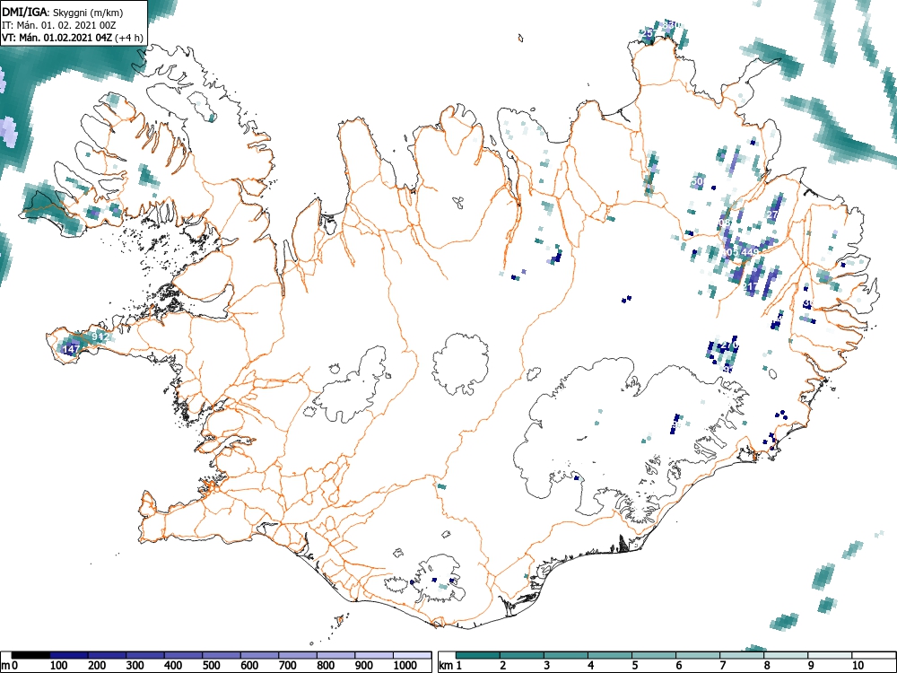Click the 6–7 km legend swatch

pyautogui.click(x=698, y=655)
